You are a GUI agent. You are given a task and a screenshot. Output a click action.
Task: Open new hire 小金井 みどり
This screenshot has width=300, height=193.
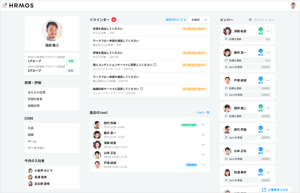point(43,170)
